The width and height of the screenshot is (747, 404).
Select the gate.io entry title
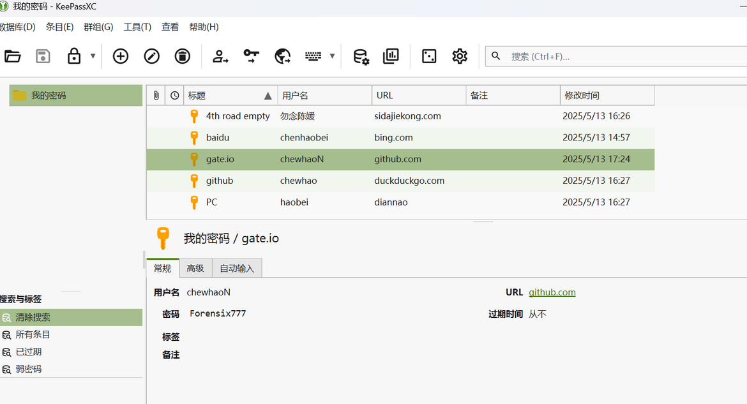click(x=220, y=159)
